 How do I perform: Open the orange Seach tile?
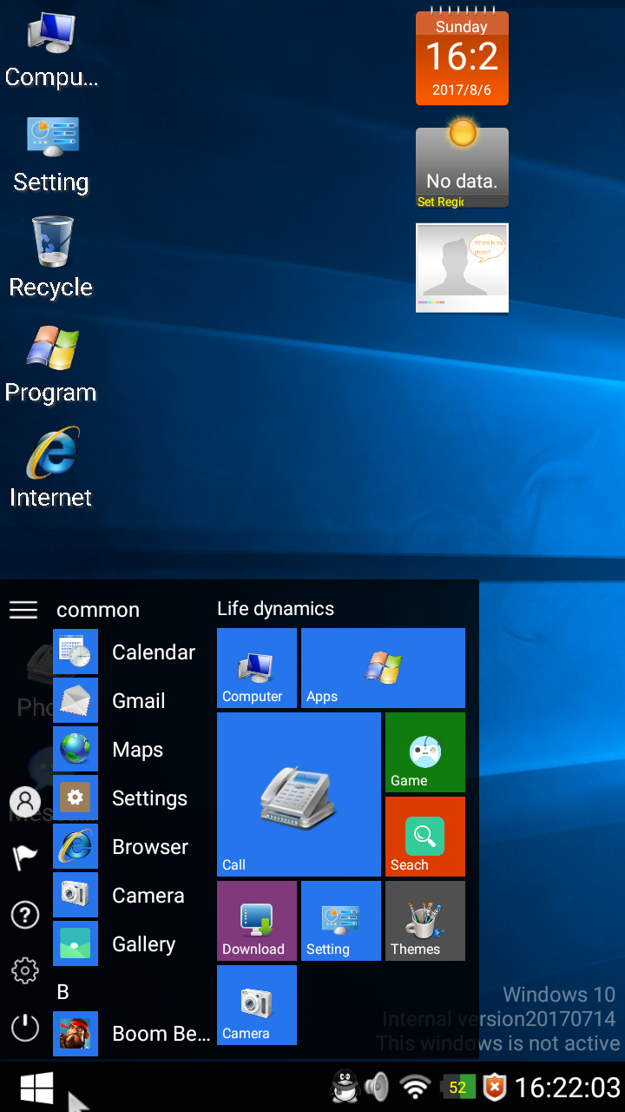[425, 837]
